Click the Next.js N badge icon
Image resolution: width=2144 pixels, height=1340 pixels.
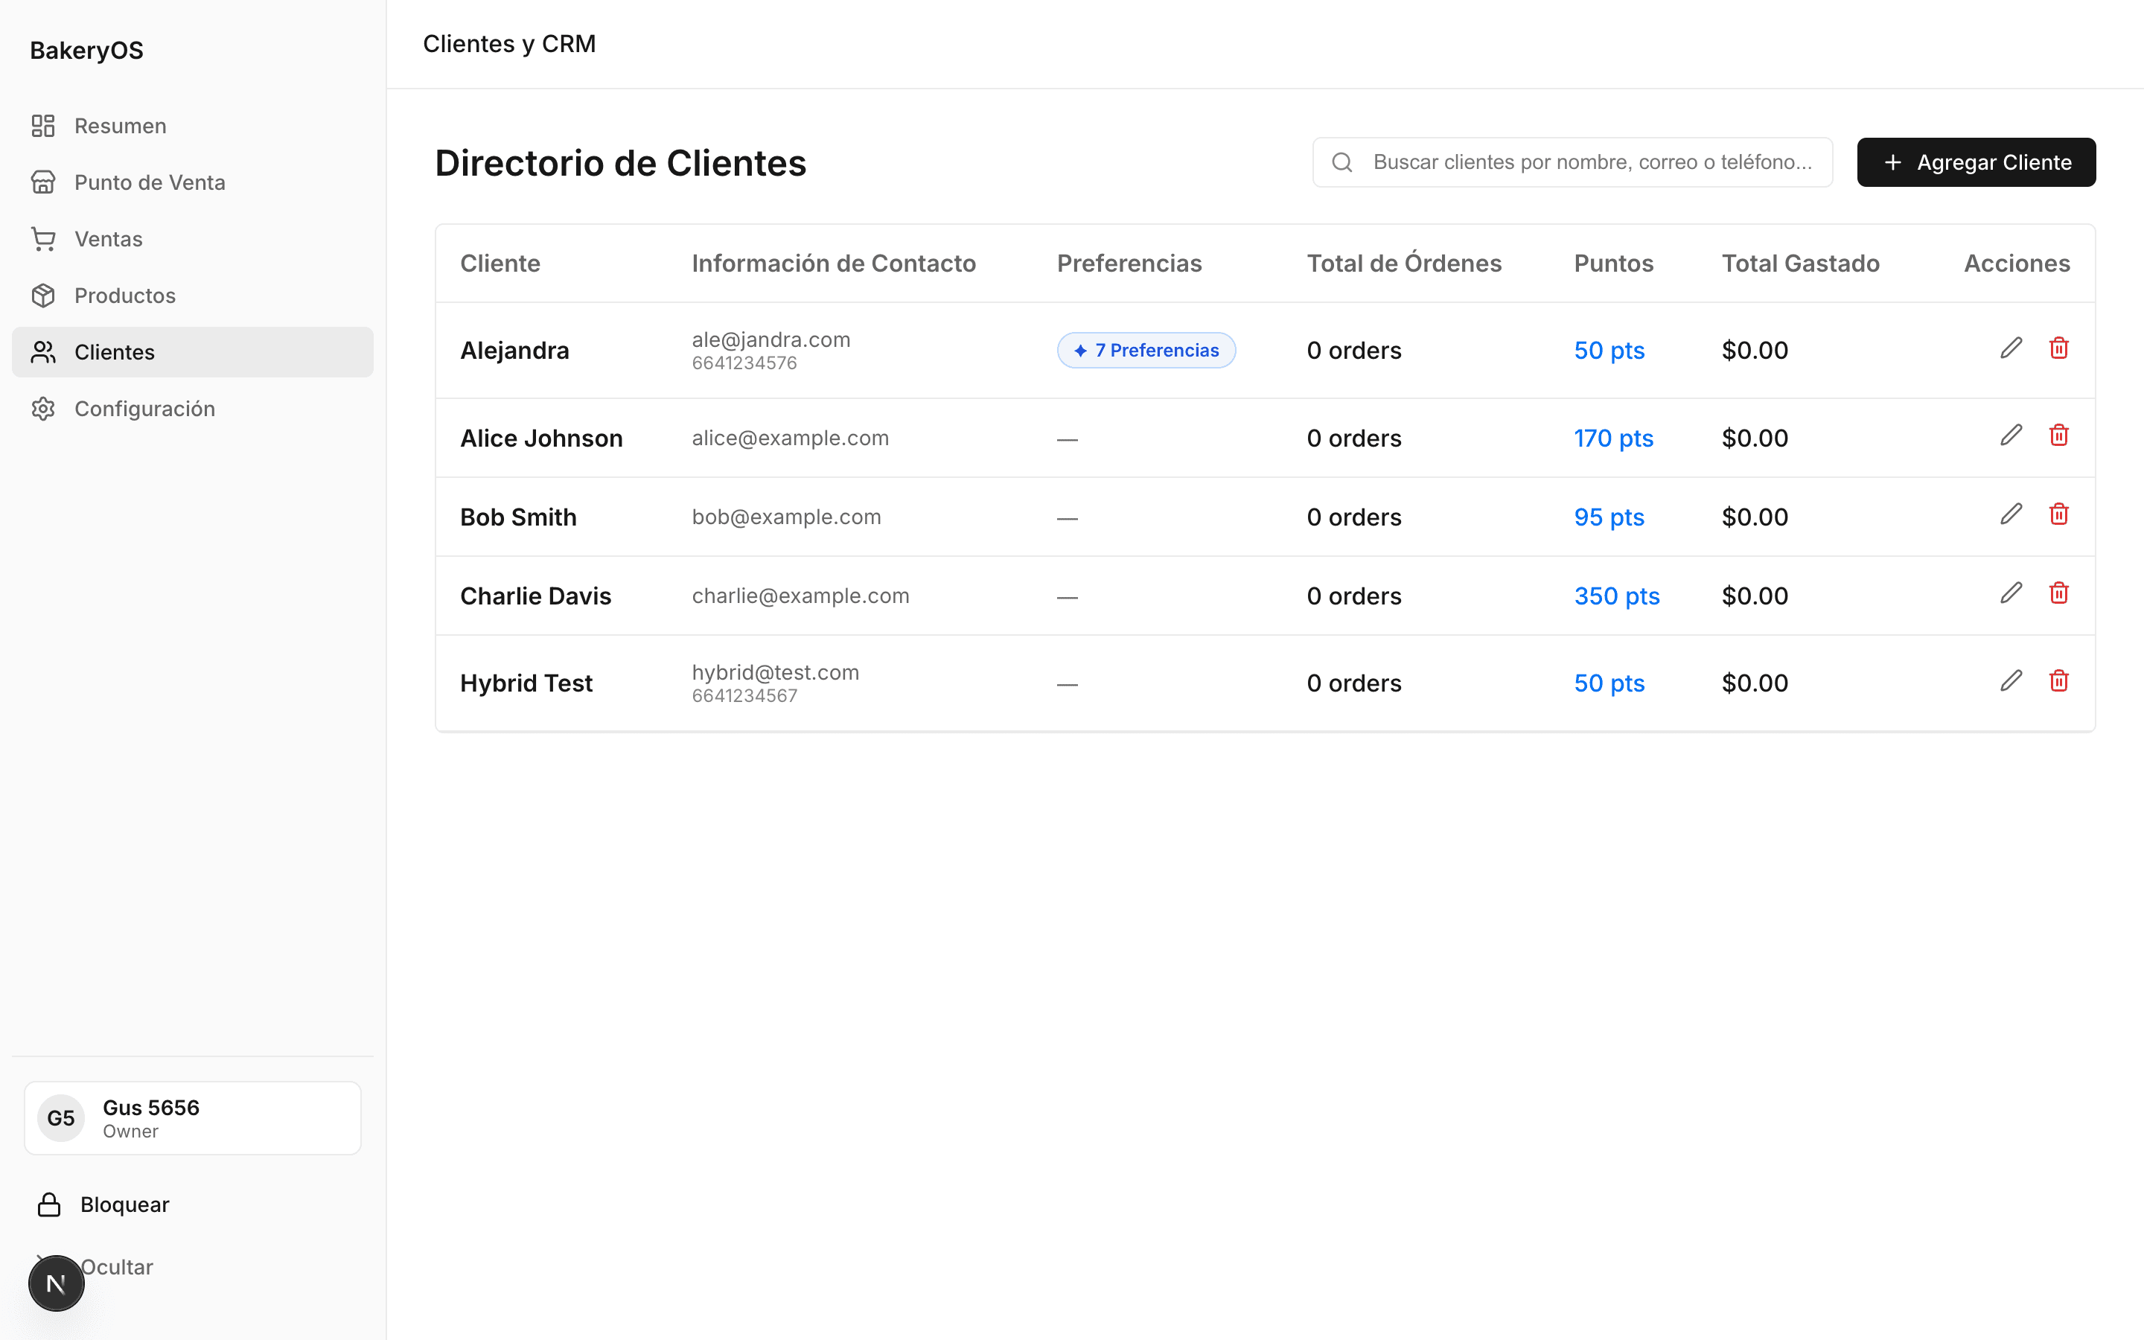click(x=57, y=1283)
